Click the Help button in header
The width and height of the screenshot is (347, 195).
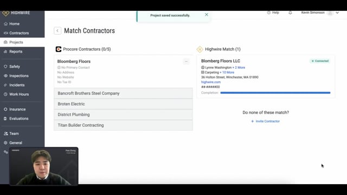pyautogui.click(x=273, y=12)
